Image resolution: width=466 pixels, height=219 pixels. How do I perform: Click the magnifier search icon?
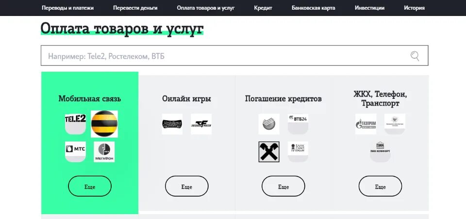pos(415,56)
